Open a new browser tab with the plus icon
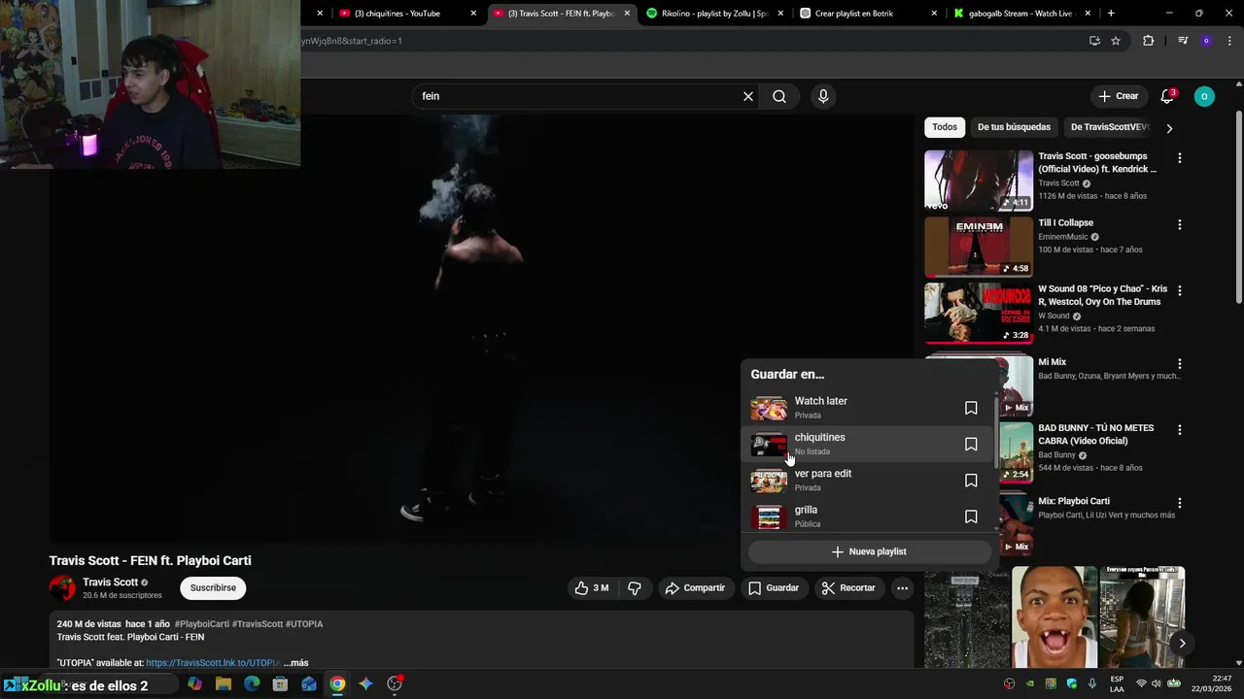The image size is (1244, 699). tap(1111, 14)
